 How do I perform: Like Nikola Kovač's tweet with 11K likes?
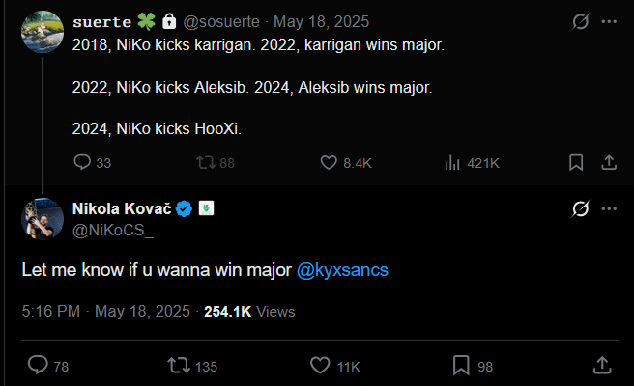click(320, 366)
